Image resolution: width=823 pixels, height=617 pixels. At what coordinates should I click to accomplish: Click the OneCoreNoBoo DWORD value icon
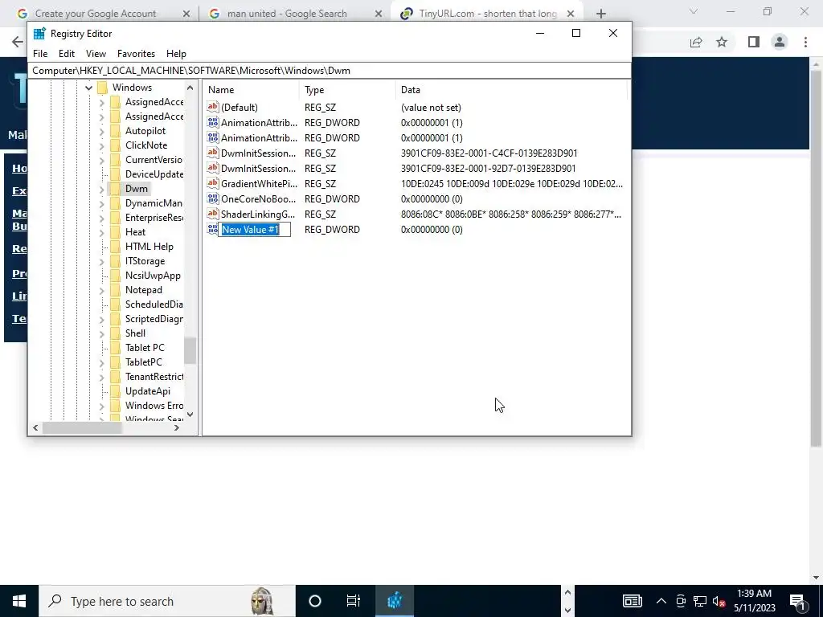(x=212, y=199)
